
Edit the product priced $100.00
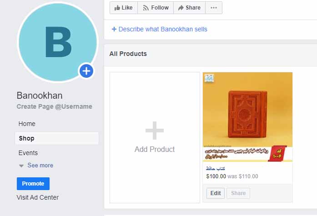click(x=216, y=193)
